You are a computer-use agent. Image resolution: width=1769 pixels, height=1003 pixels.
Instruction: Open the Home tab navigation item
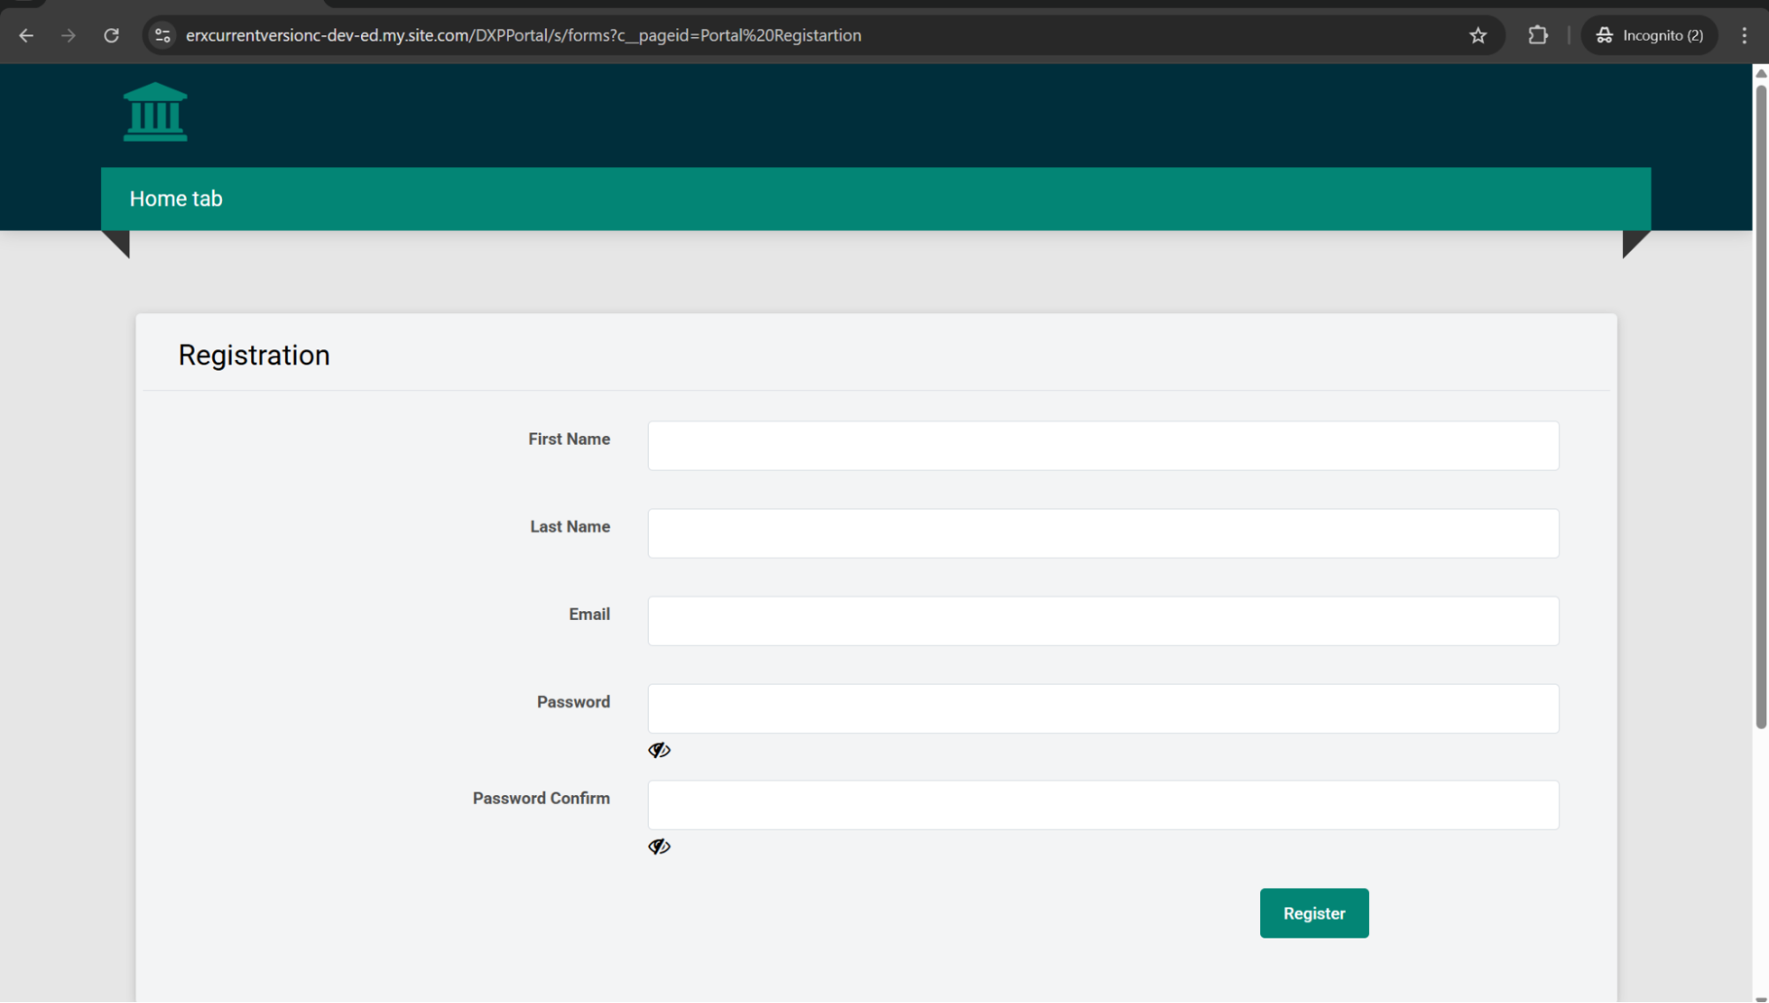click(x=176, y=199)
